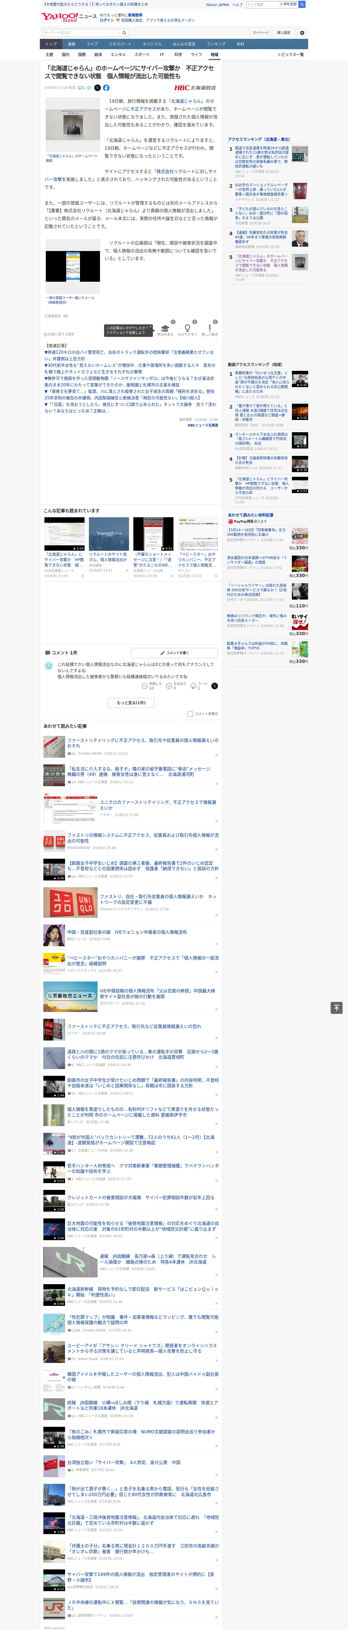Click the 共感した smiley on comment
The image size is (348, 1630).
145,686
